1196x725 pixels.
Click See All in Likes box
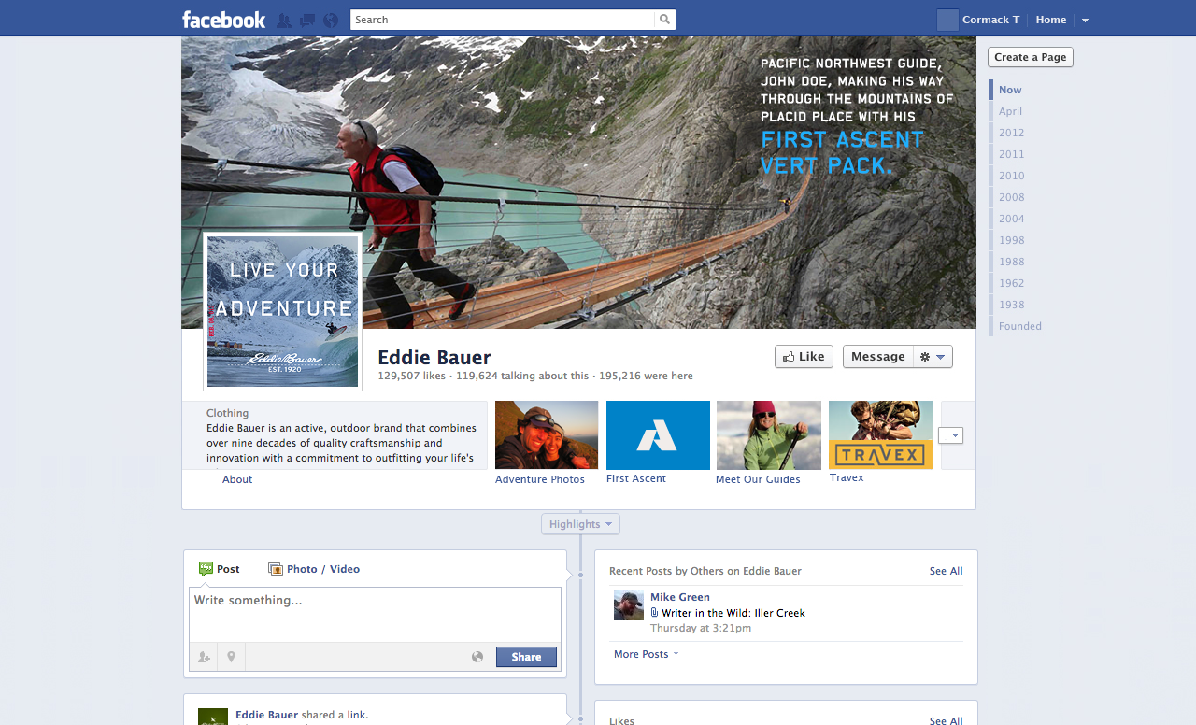[x=946, y=720]
